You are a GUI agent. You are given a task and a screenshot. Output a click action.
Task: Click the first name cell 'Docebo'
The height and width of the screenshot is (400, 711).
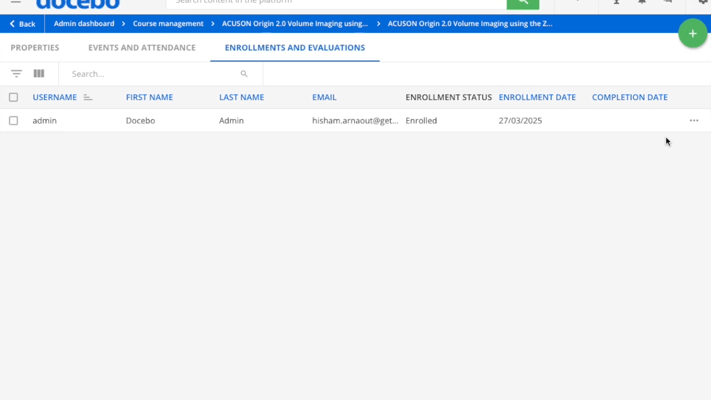click(141, 121)
